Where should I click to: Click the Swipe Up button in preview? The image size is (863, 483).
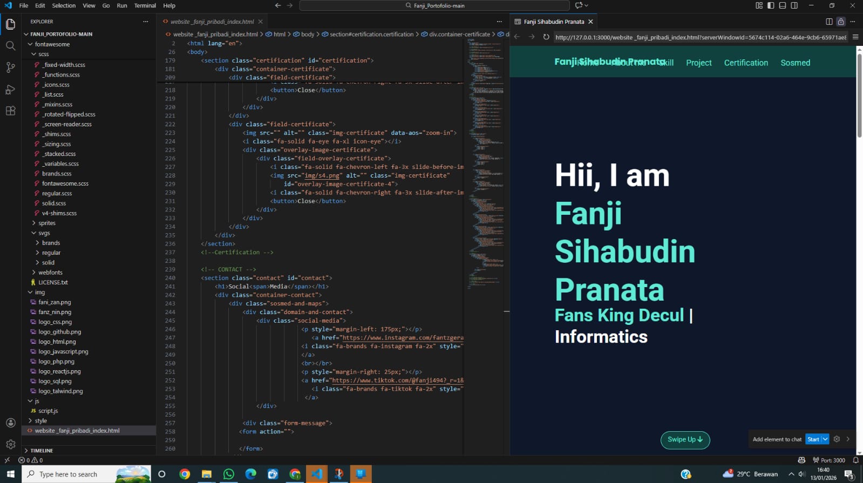[685, 440]
